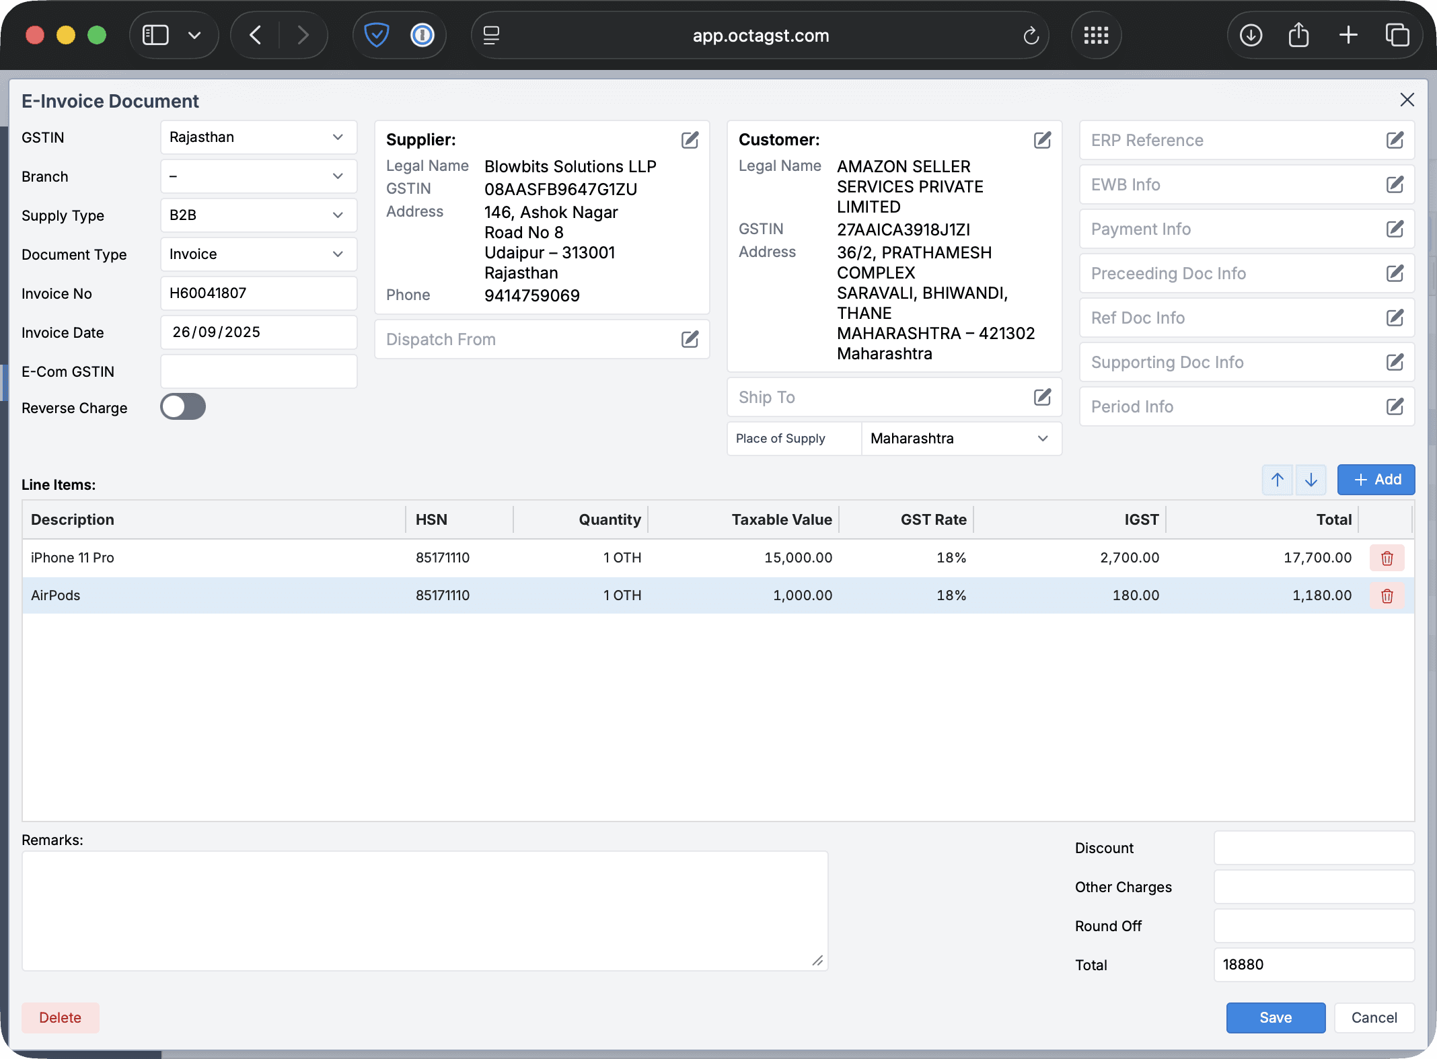Toggle the Reverse Charge switch
1437x1059 pixels.
(183, 407)
